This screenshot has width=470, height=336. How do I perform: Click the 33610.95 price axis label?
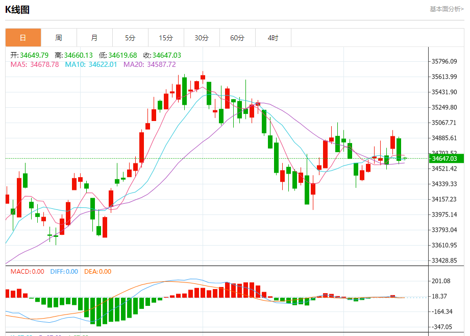pos(444,245)
